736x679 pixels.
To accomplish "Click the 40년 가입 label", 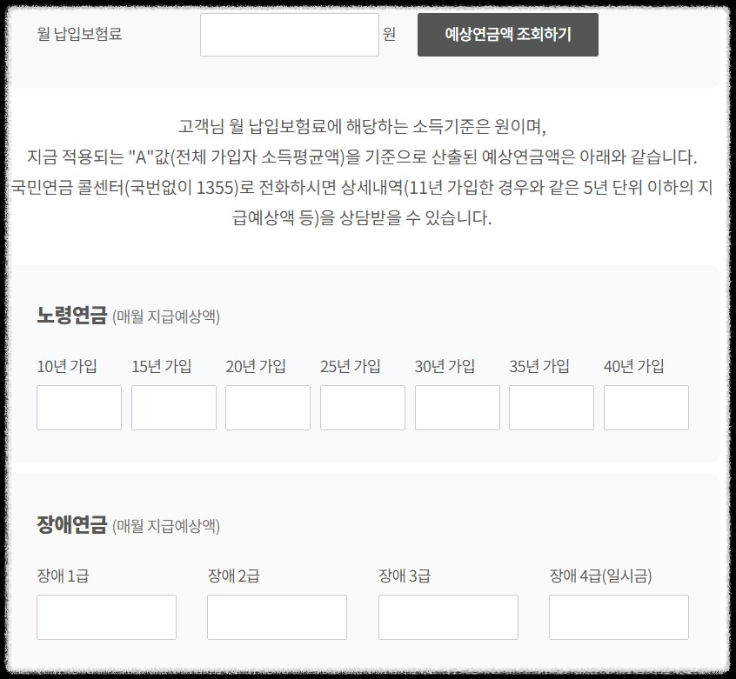I will click(x=634, y=366).
